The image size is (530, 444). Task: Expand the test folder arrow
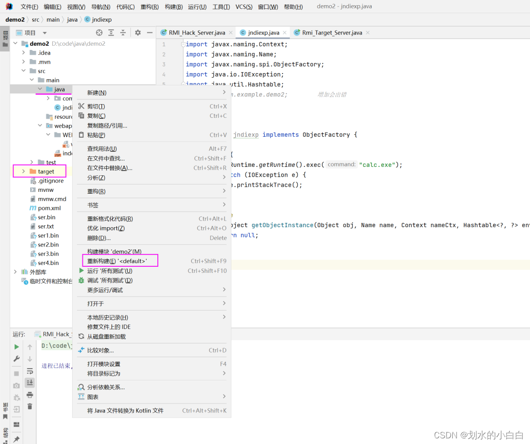tap(32, 162)
